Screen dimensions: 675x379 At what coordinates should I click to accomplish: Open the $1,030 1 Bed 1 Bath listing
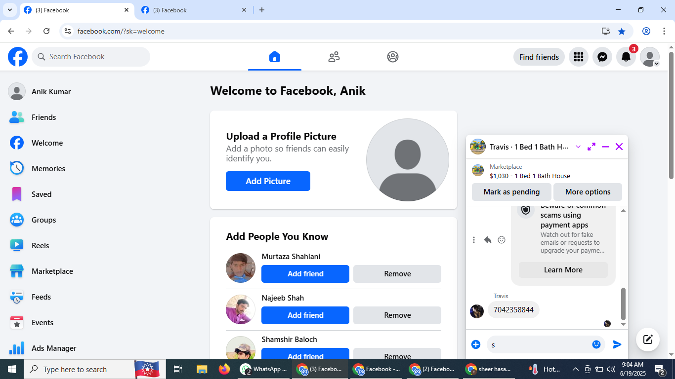point(530,176)
